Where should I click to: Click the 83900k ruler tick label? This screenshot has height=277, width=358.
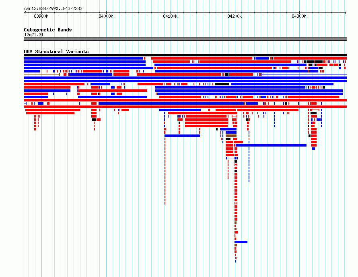pos(41,16)
